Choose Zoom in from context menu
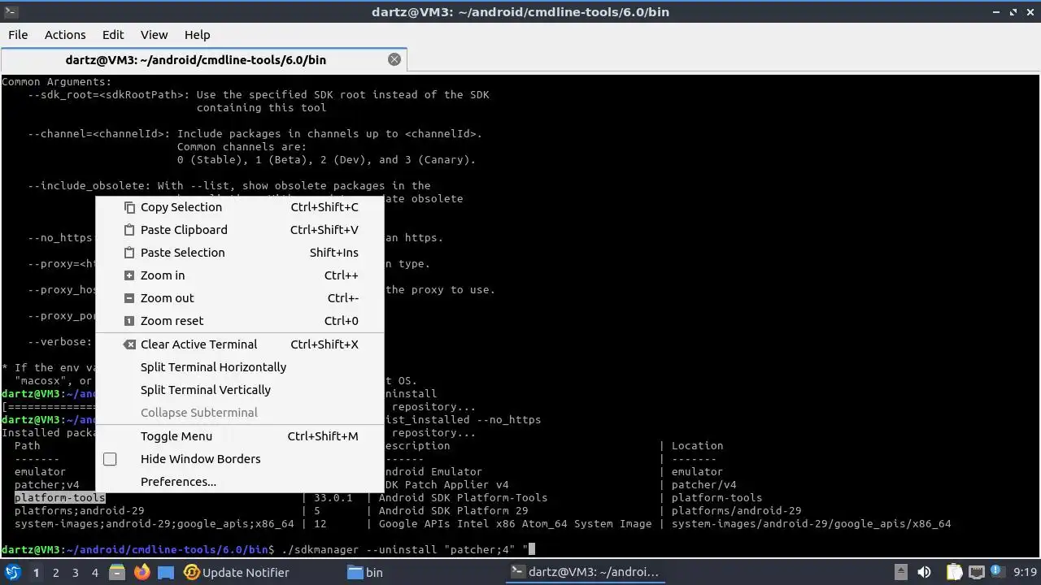The width and height of the screenshot is (1041, 585). coord(240,275)
